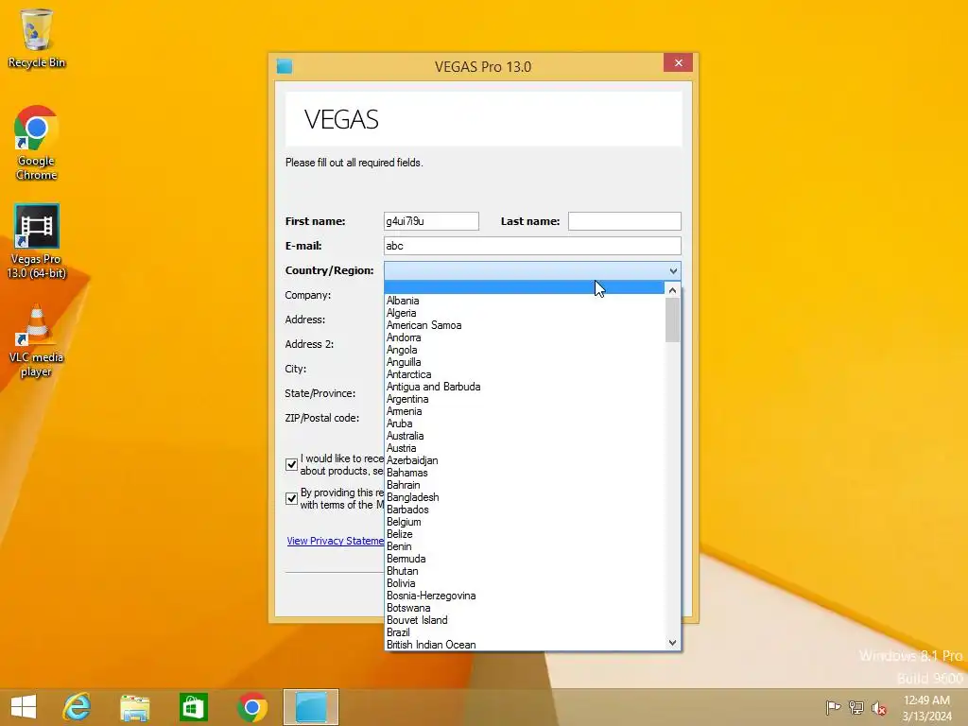Click the Last name input field

[x=624, y=221]
